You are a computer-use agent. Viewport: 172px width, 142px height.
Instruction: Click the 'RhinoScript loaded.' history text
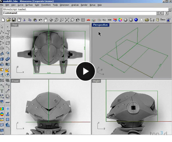click(15, 9)
